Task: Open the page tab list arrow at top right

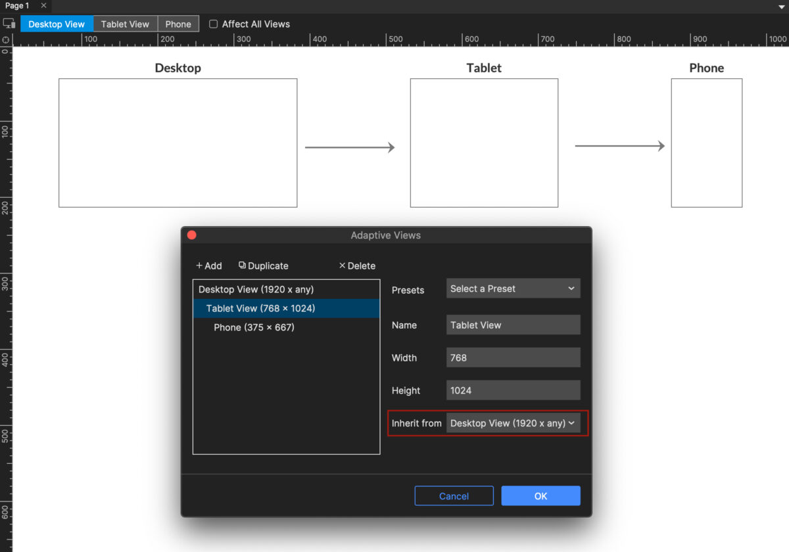Action: point(780,7)
